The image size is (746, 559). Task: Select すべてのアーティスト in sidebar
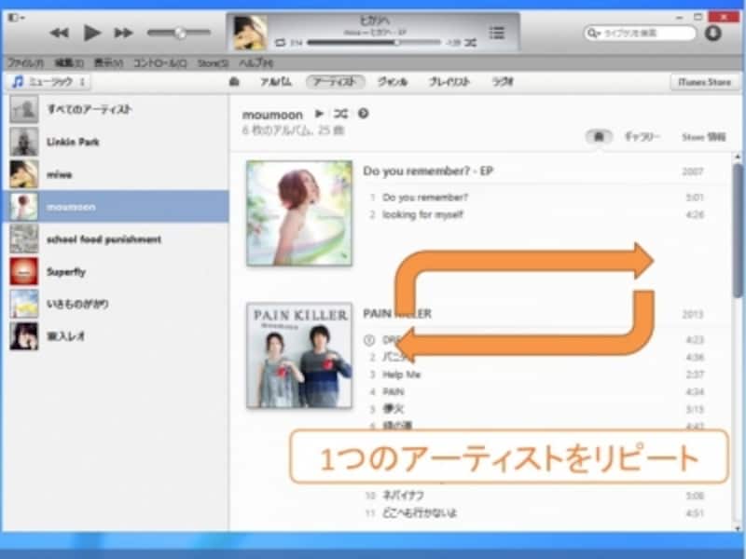116,109
